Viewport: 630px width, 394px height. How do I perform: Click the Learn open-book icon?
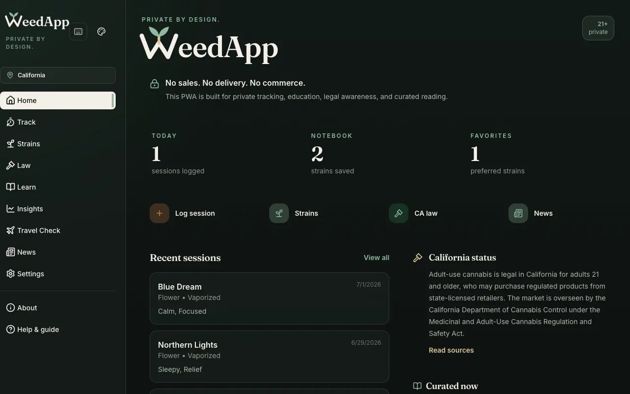(10, 187)
